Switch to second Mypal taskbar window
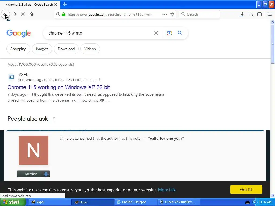 [93, 202]
